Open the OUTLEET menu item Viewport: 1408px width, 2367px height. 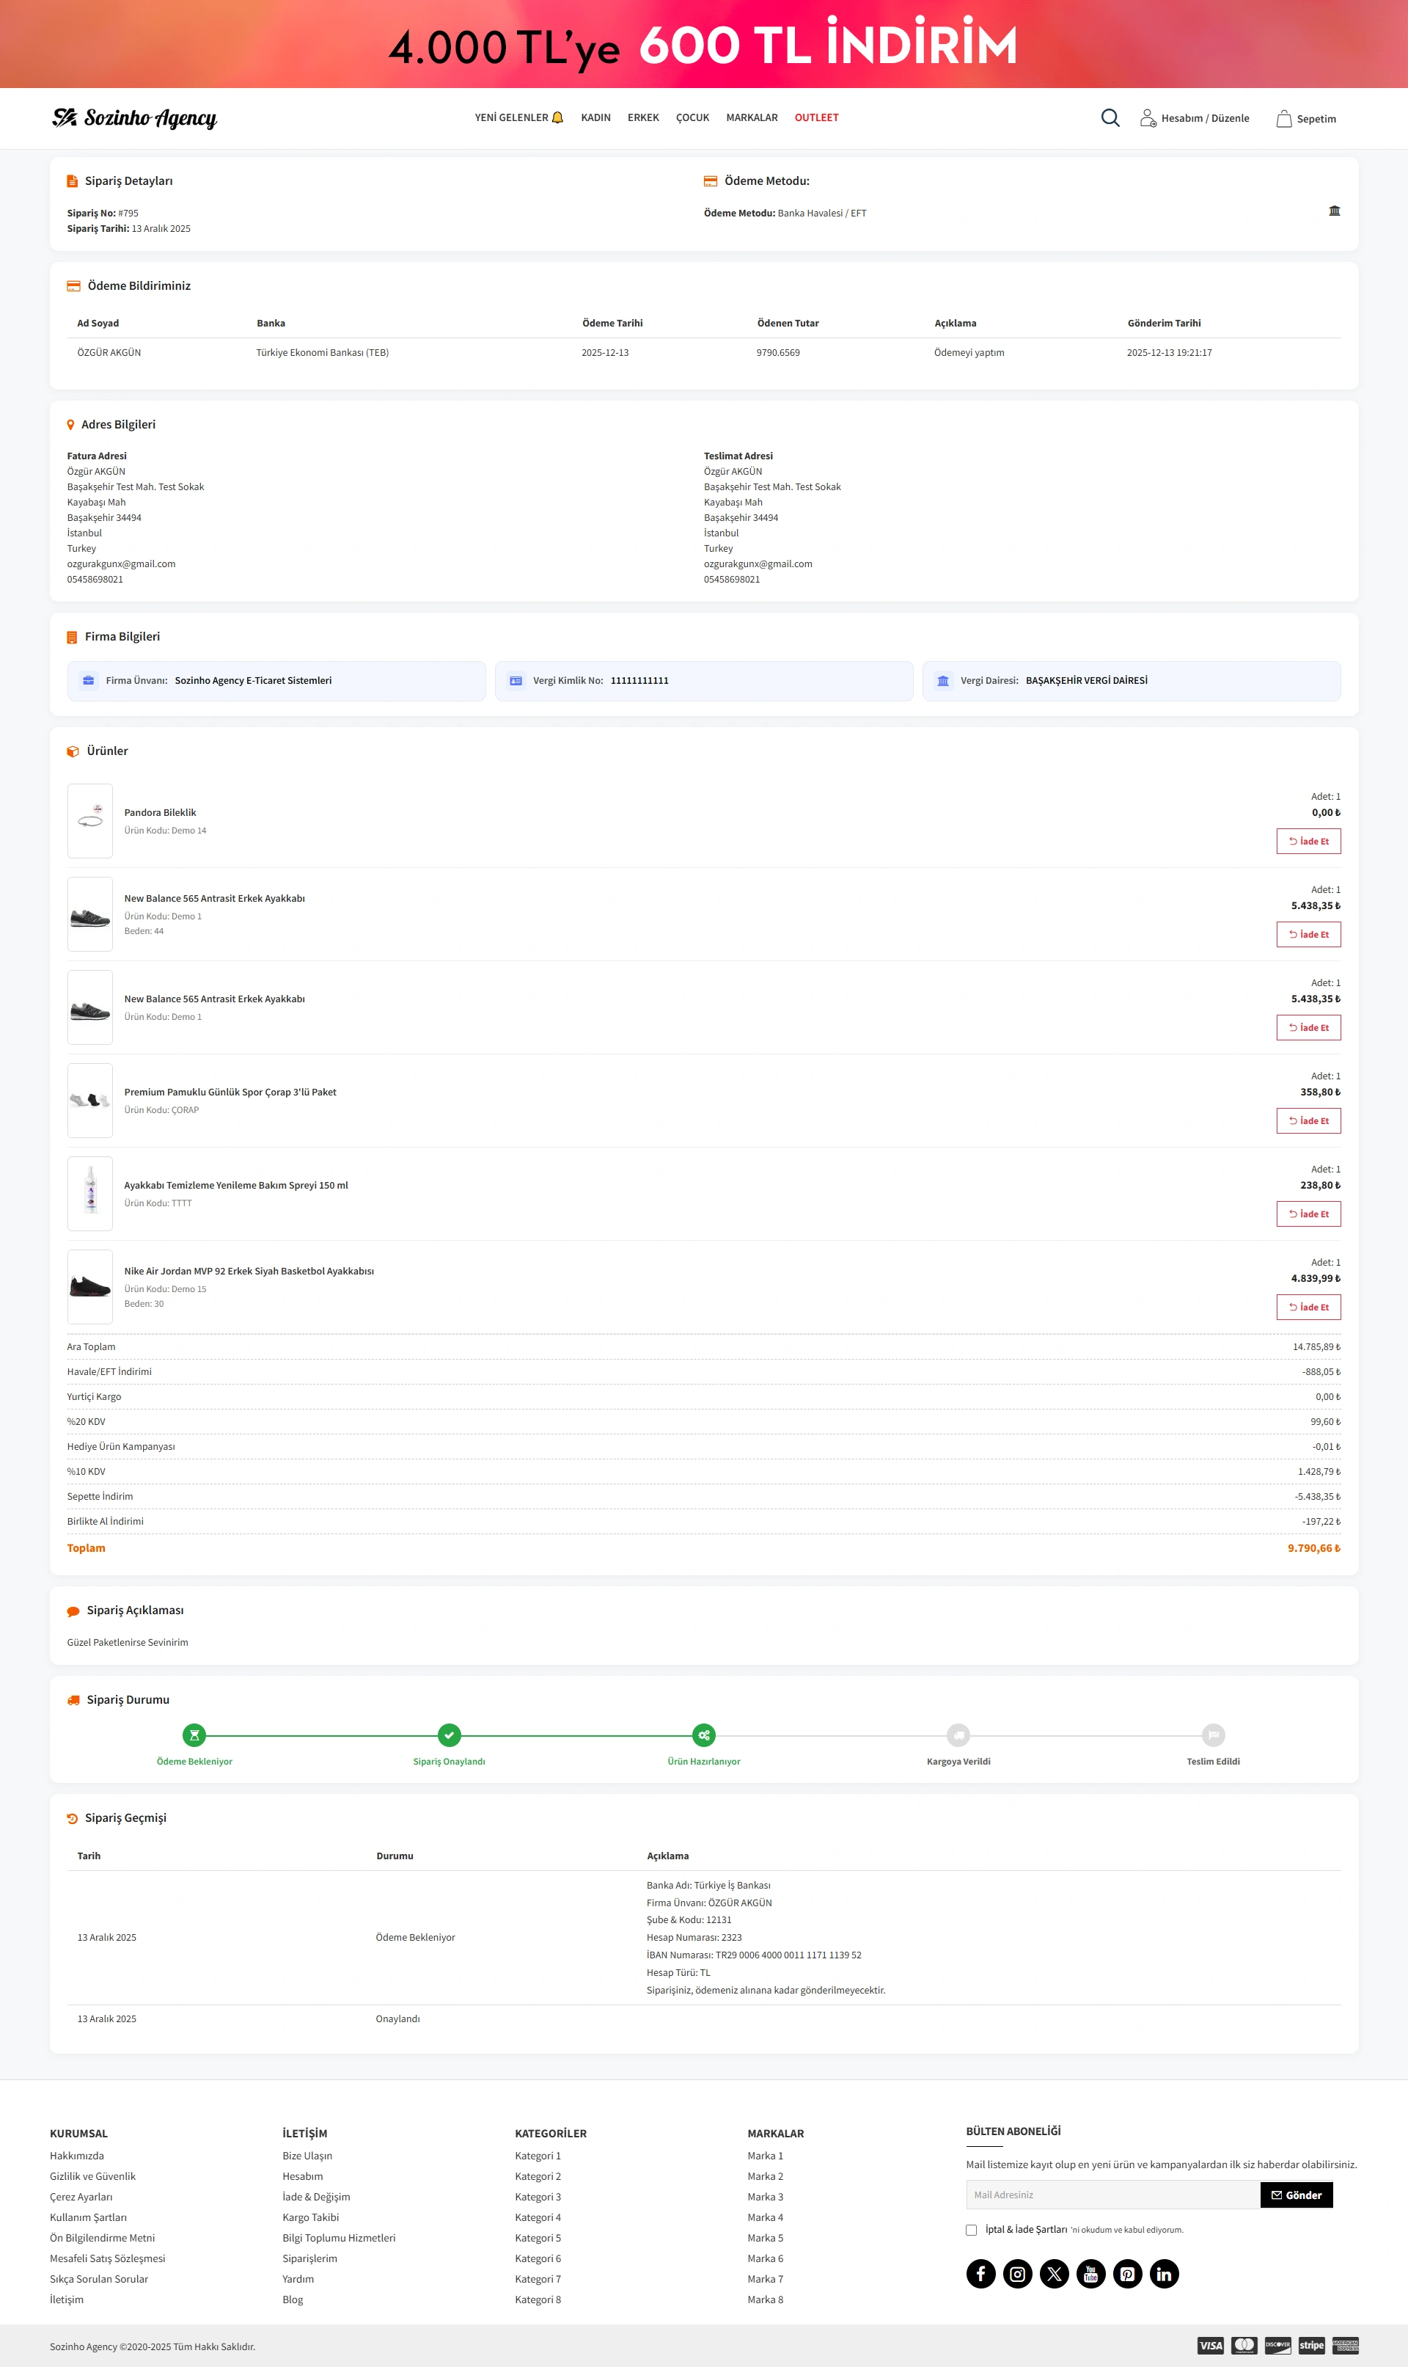coord(816,117)
